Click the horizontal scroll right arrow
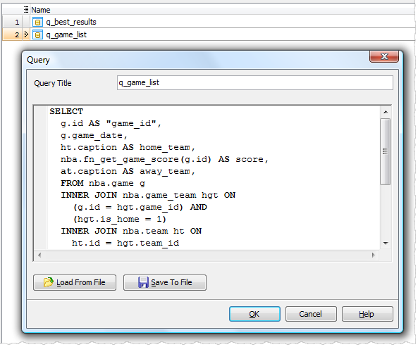The height and width of the screenshot is (347, 418). pos(373,255)
